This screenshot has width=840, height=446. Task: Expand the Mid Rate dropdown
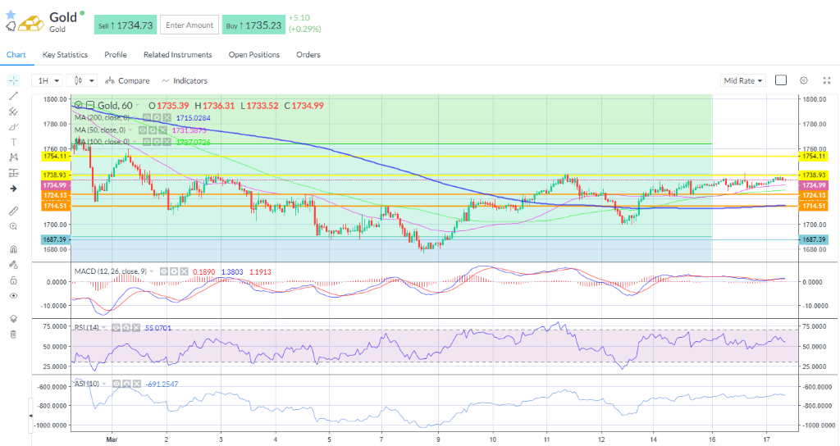click(743, 80)
